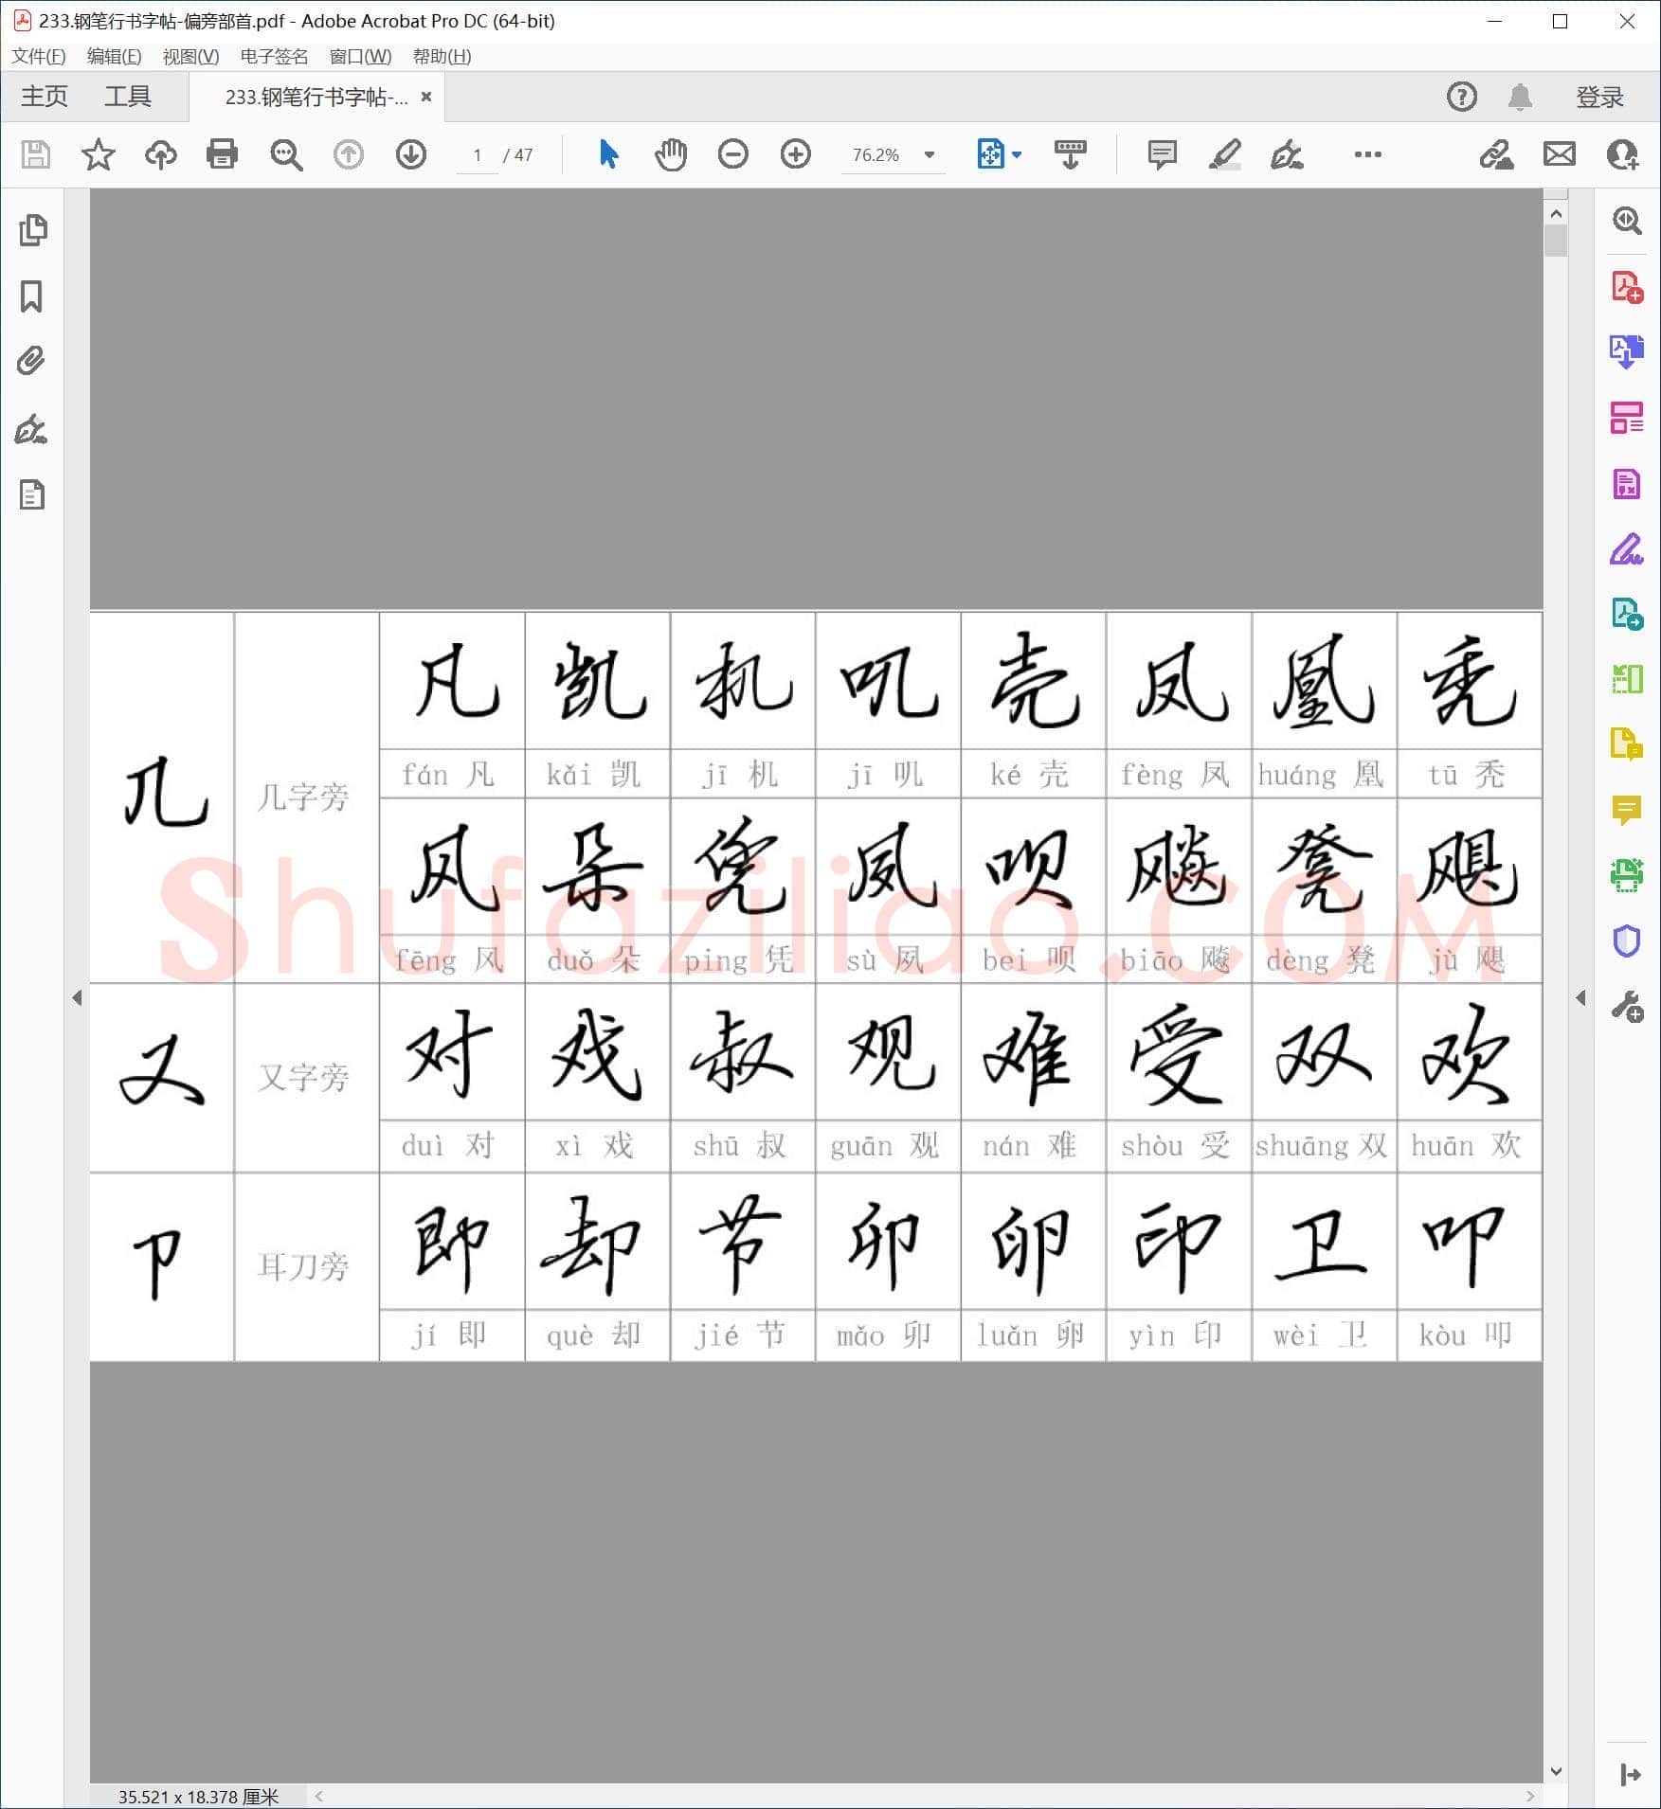
Task: Click the Save file icon
Action: [x=36, y=154]
